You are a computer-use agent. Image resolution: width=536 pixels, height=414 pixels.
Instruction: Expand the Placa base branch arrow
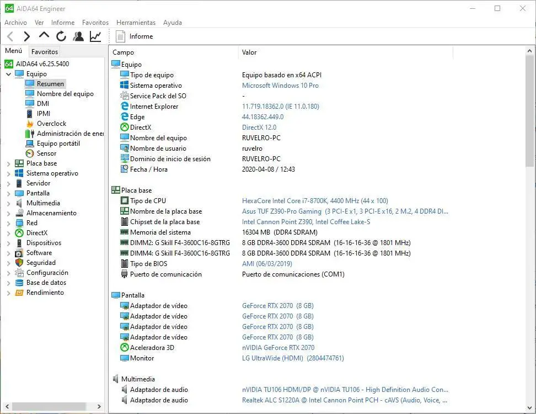(8, 163)
